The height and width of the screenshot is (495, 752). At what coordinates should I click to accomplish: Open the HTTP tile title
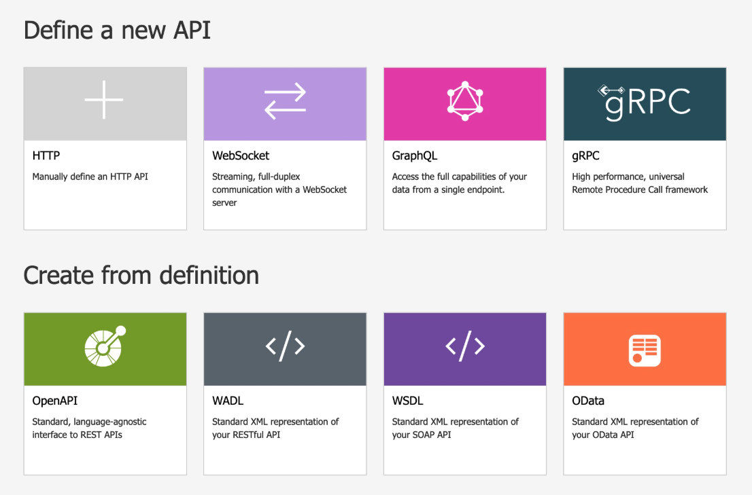click(x=46, y=156)
